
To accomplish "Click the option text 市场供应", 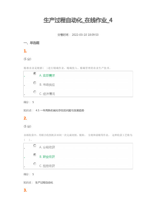I will tap(49, 85).
